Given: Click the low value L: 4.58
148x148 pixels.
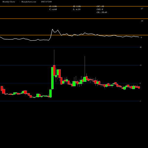Looking at the screenshot, I should click(77, 9).
